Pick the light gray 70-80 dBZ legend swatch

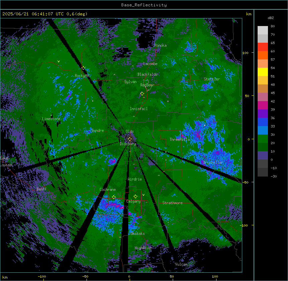click(x=263, y=30)
